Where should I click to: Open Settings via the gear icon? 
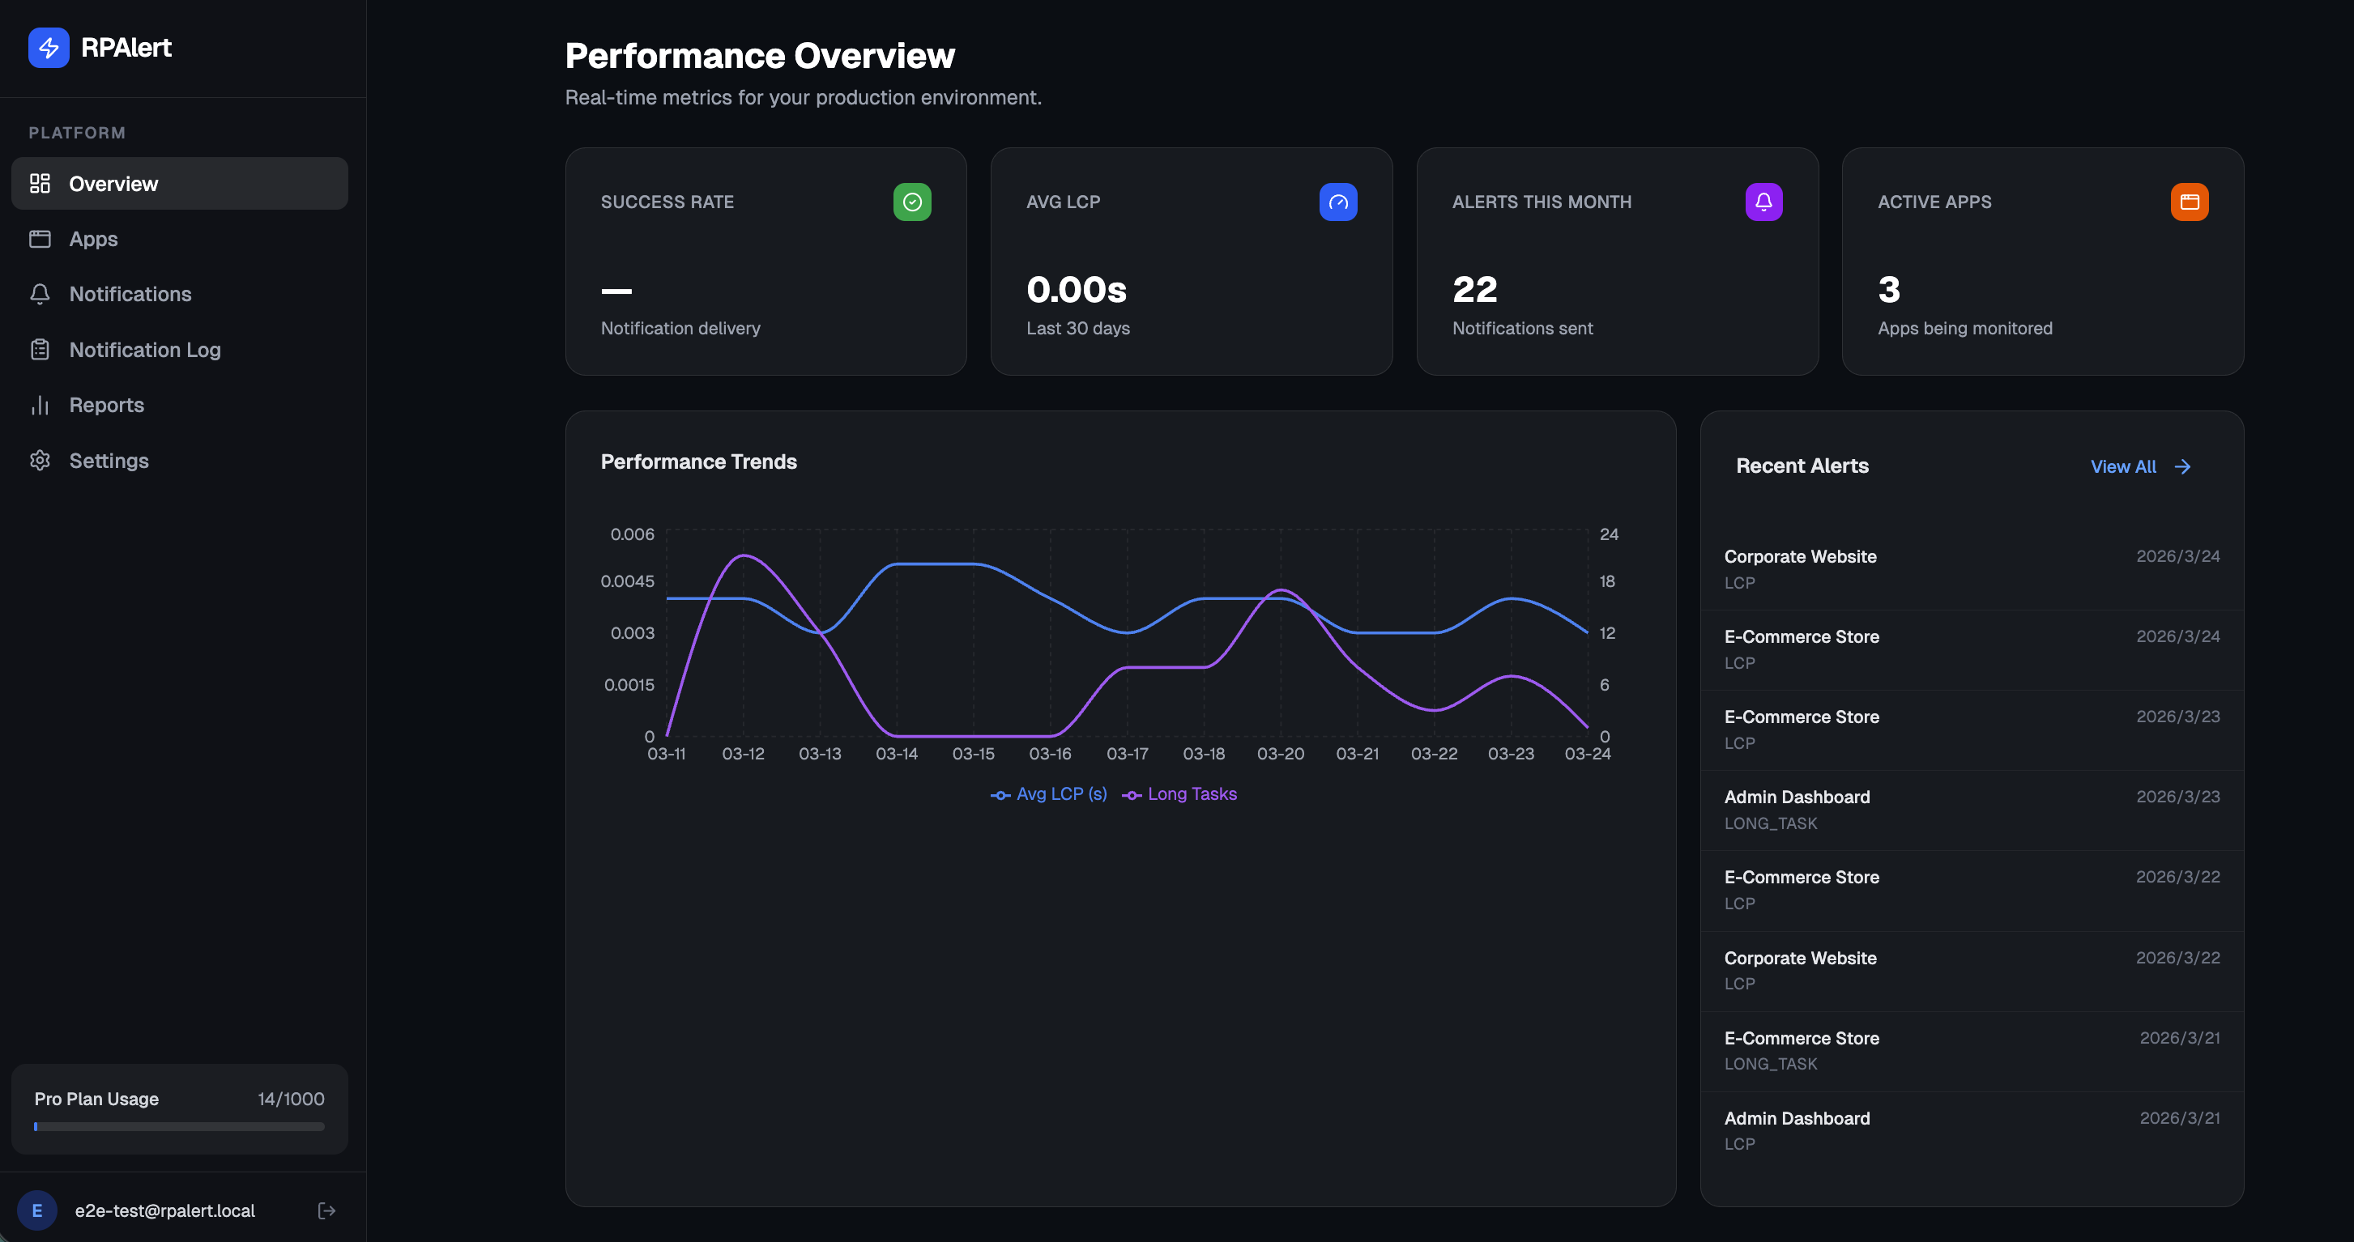click(41, 460)
